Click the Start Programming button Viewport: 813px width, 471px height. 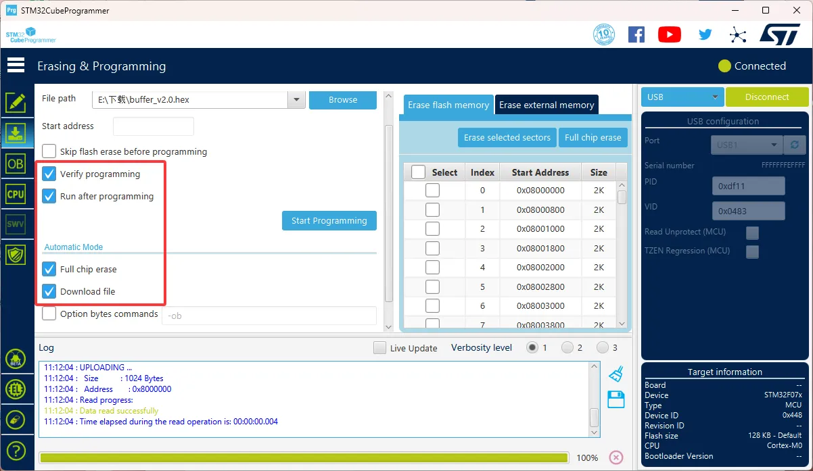tap(329, 220)
